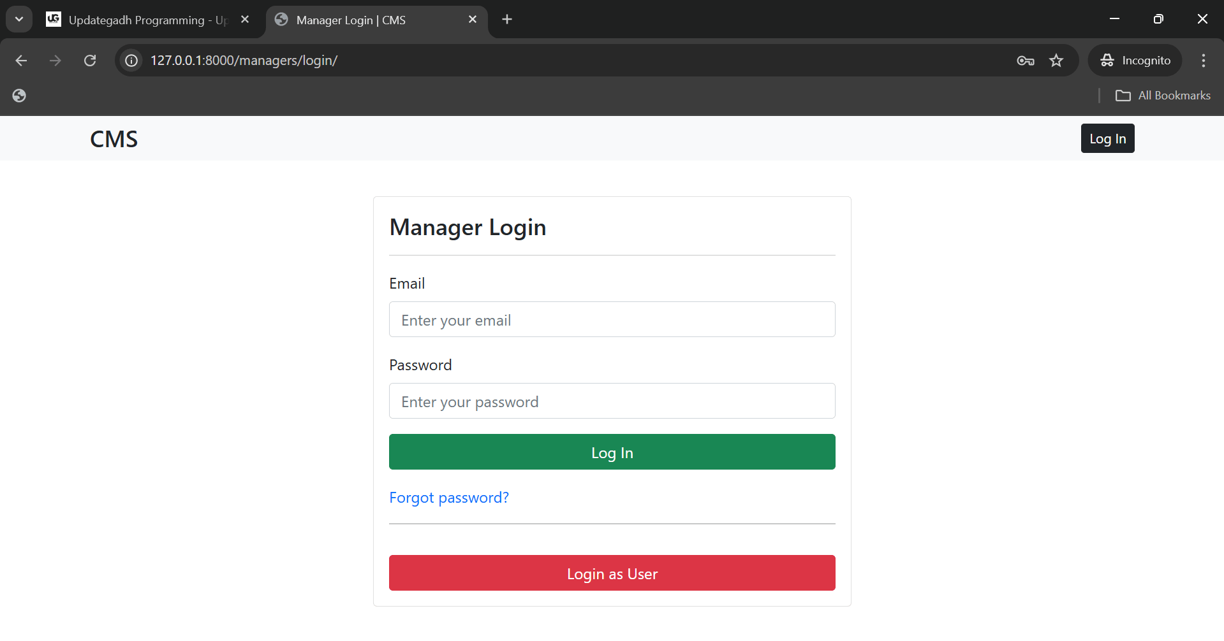Select the Manager Login CMS tab

pyautogui.click(x=350, y=20)
